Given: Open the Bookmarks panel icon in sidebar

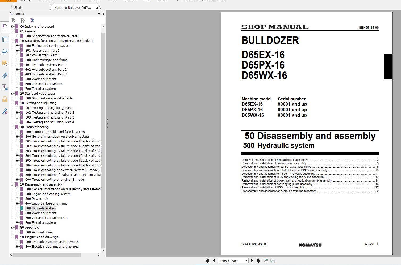Looking at the screenshot, I should tap(5, 27).
